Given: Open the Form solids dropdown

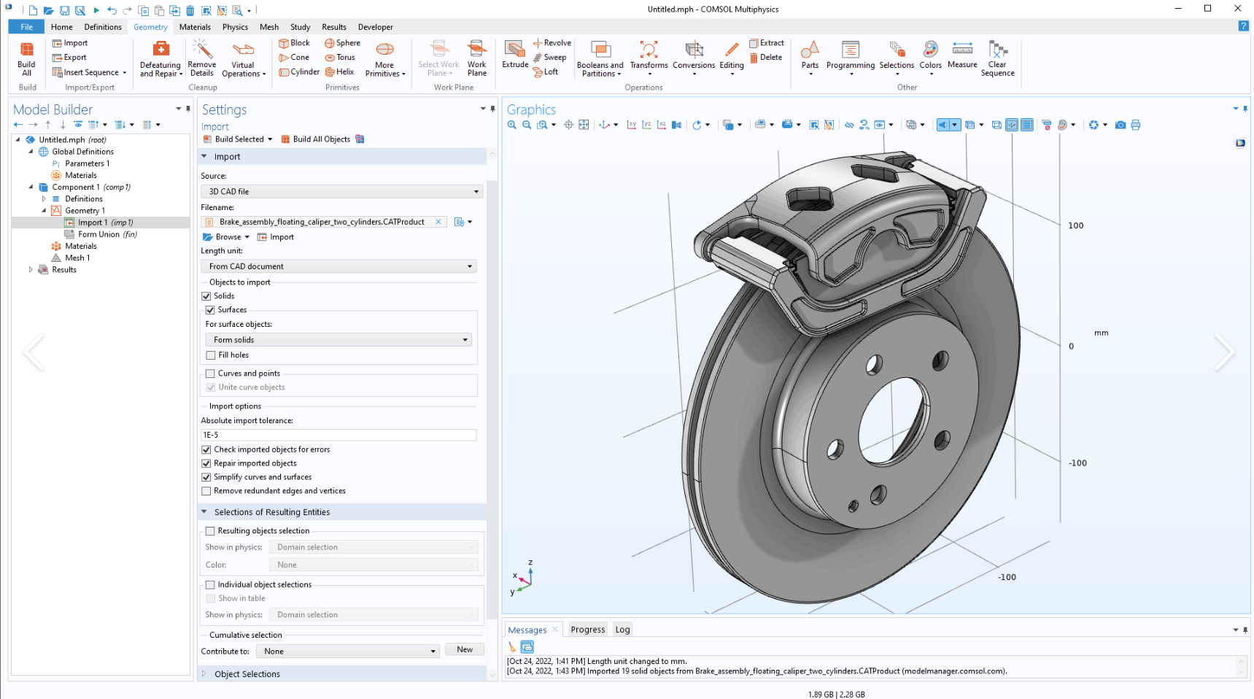Looking at the screenshot, I should pyautogui.click(x=338, y=340).
